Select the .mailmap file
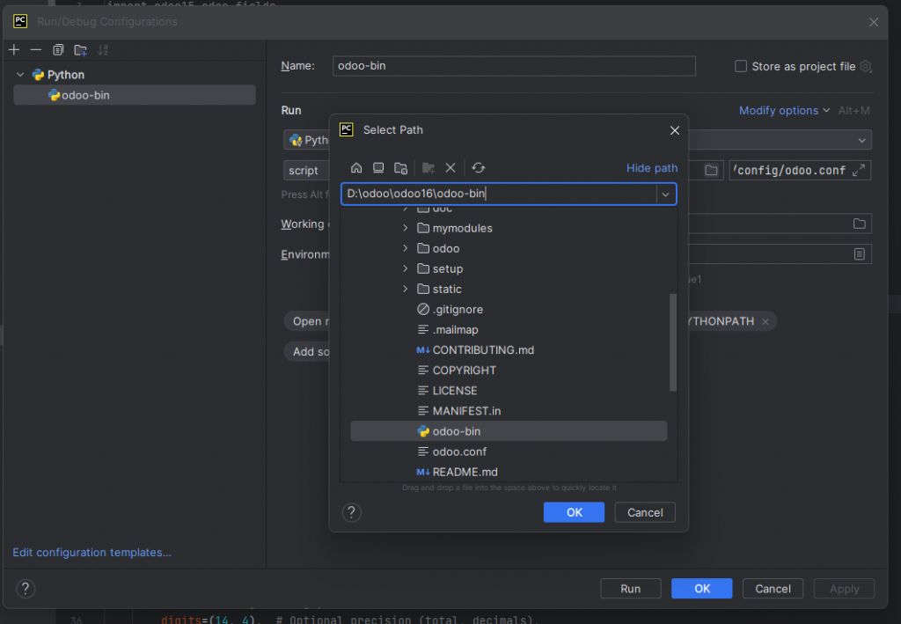Viewport: 901px width, 624px height. pyautogui.click(x=509, y=330)
